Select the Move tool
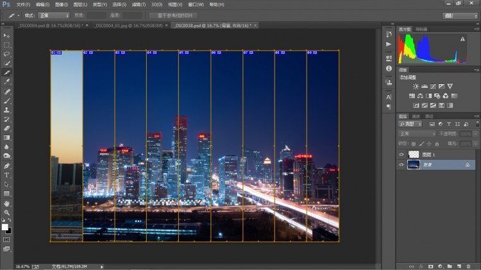The width and height of the screenshot is (481, 270). tap(7, 35)
